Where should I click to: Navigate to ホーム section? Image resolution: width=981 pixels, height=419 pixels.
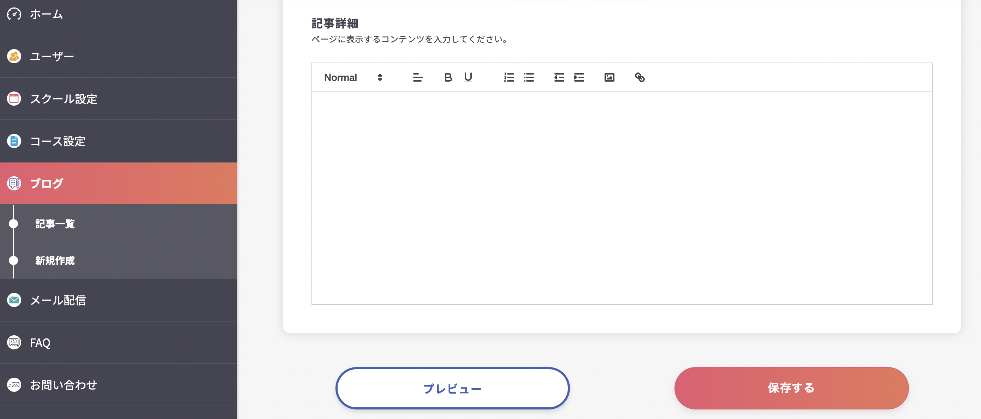(119, 14)
